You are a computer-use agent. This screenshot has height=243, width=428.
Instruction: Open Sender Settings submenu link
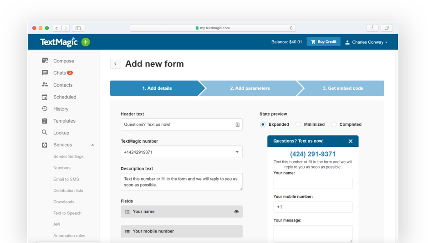[x=68, y=157]
